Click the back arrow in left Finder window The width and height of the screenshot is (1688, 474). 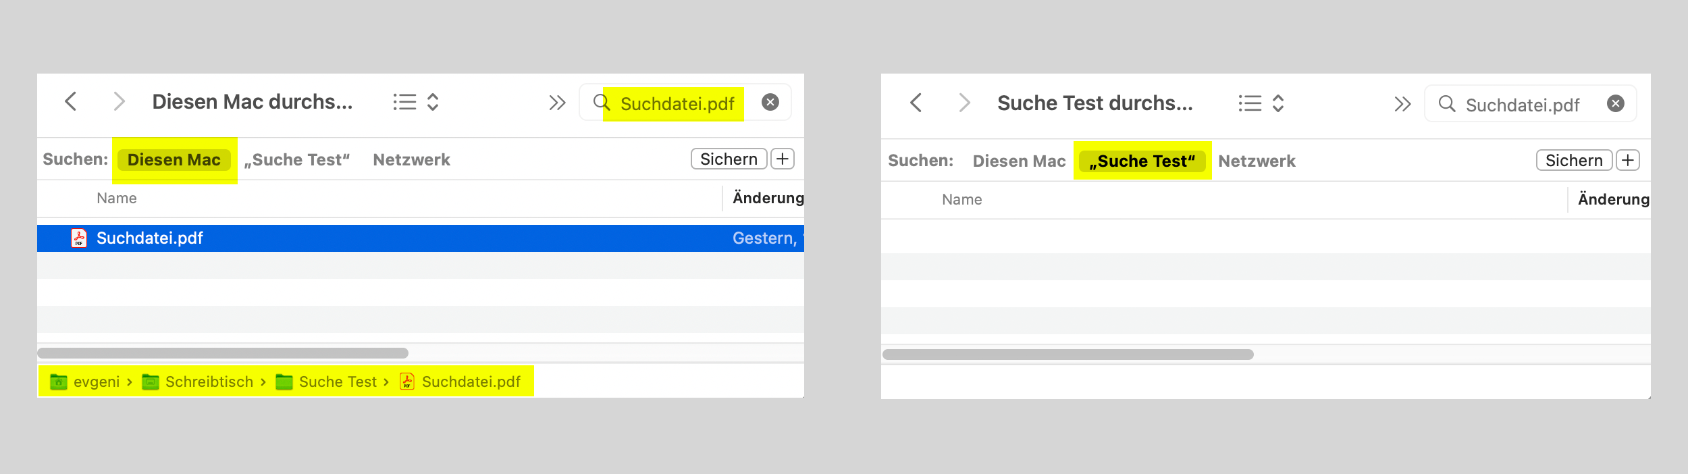tap(71, 102)
